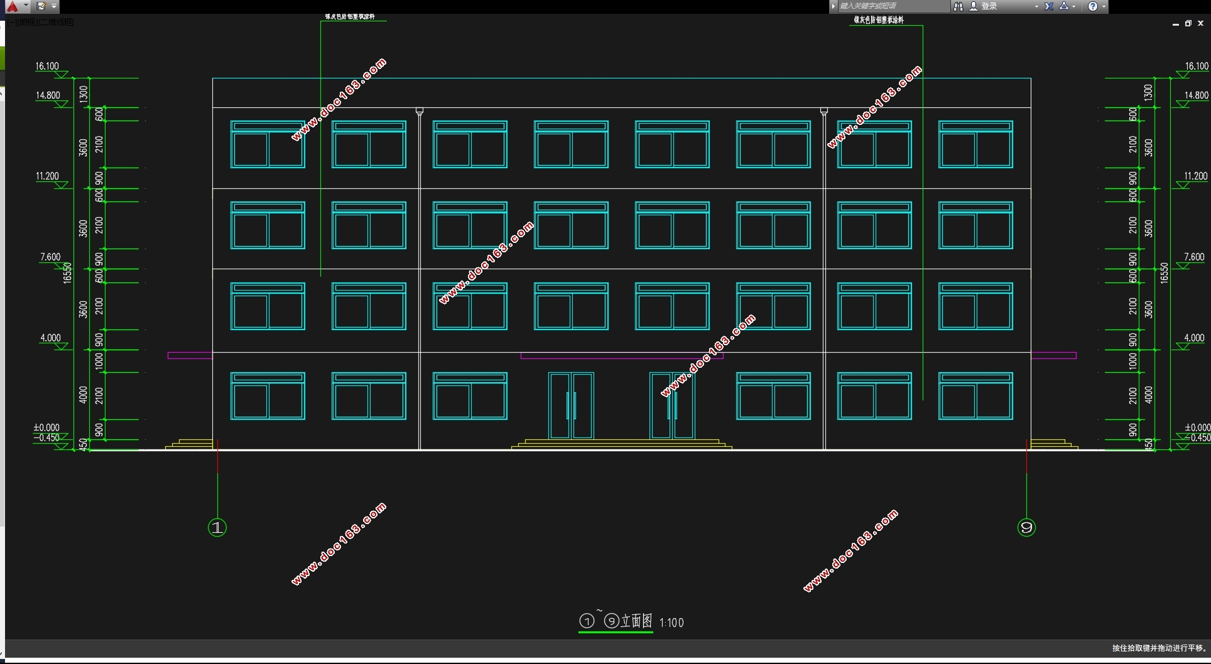Viewport: 1211px width, 664px height.
Task: Open the 二维线框 visual style menu
Action: [x=55, y=22]
